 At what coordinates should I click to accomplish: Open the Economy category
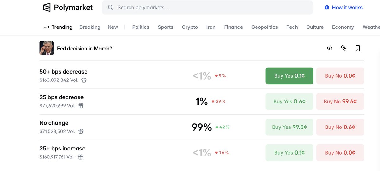point(343,27)
